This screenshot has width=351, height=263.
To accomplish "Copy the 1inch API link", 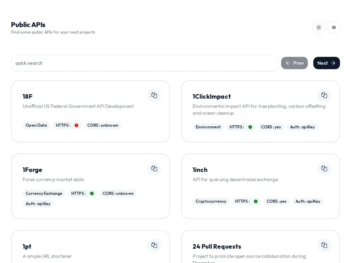I will 324,168.
